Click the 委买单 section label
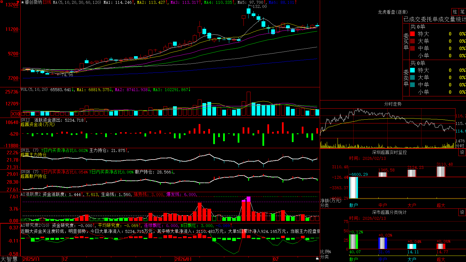Screen dimensions: 466x262 click(x=406, y=41)
